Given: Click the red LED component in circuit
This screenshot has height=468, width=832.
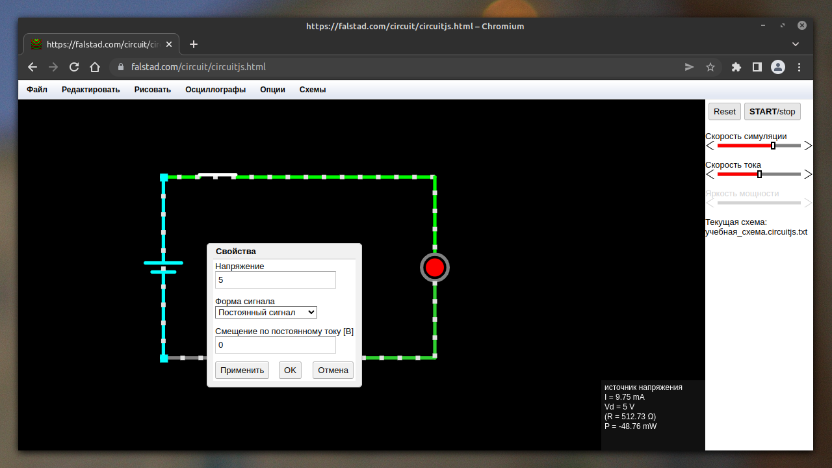Looking at the screenshot, I should 435,267.
